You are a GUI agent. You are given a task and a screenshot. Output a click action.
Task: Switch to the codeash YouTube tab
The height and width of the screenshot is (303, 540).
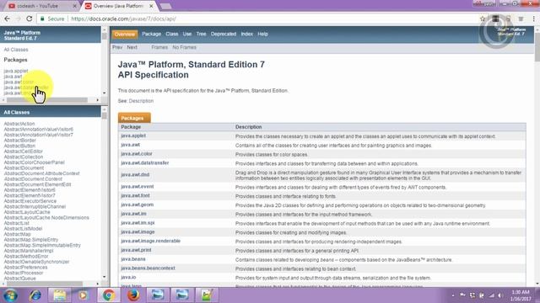pos(41,6)
